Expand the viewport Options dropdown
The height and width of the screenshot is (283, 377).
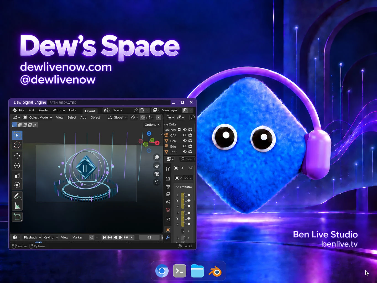pos(152,125)
